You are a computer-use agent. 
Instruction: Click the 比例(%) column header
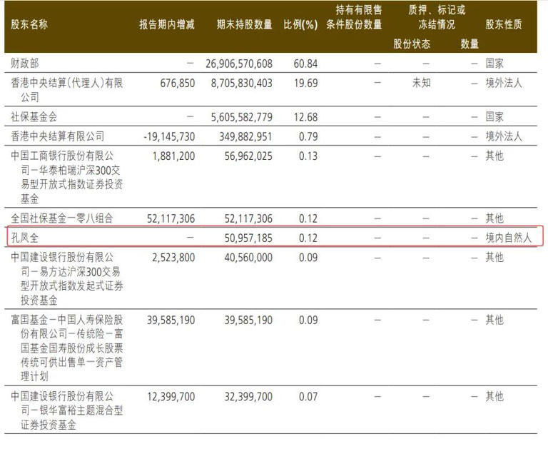[300, 24]
